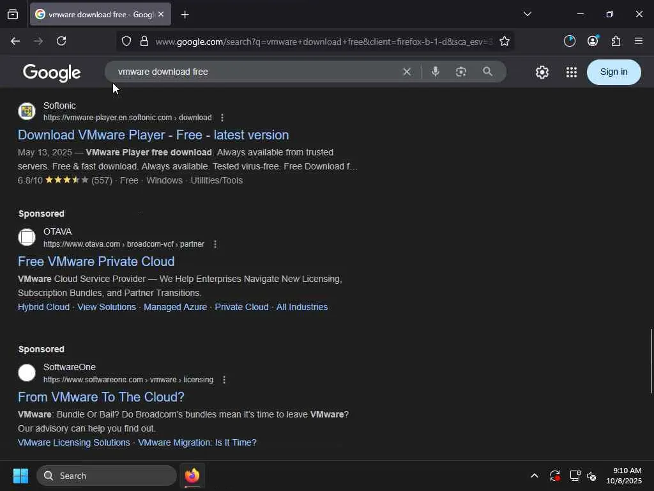654x491 pixels.
Task: Open VMware Migration: Is It Time link
Action: coord(197,442)
